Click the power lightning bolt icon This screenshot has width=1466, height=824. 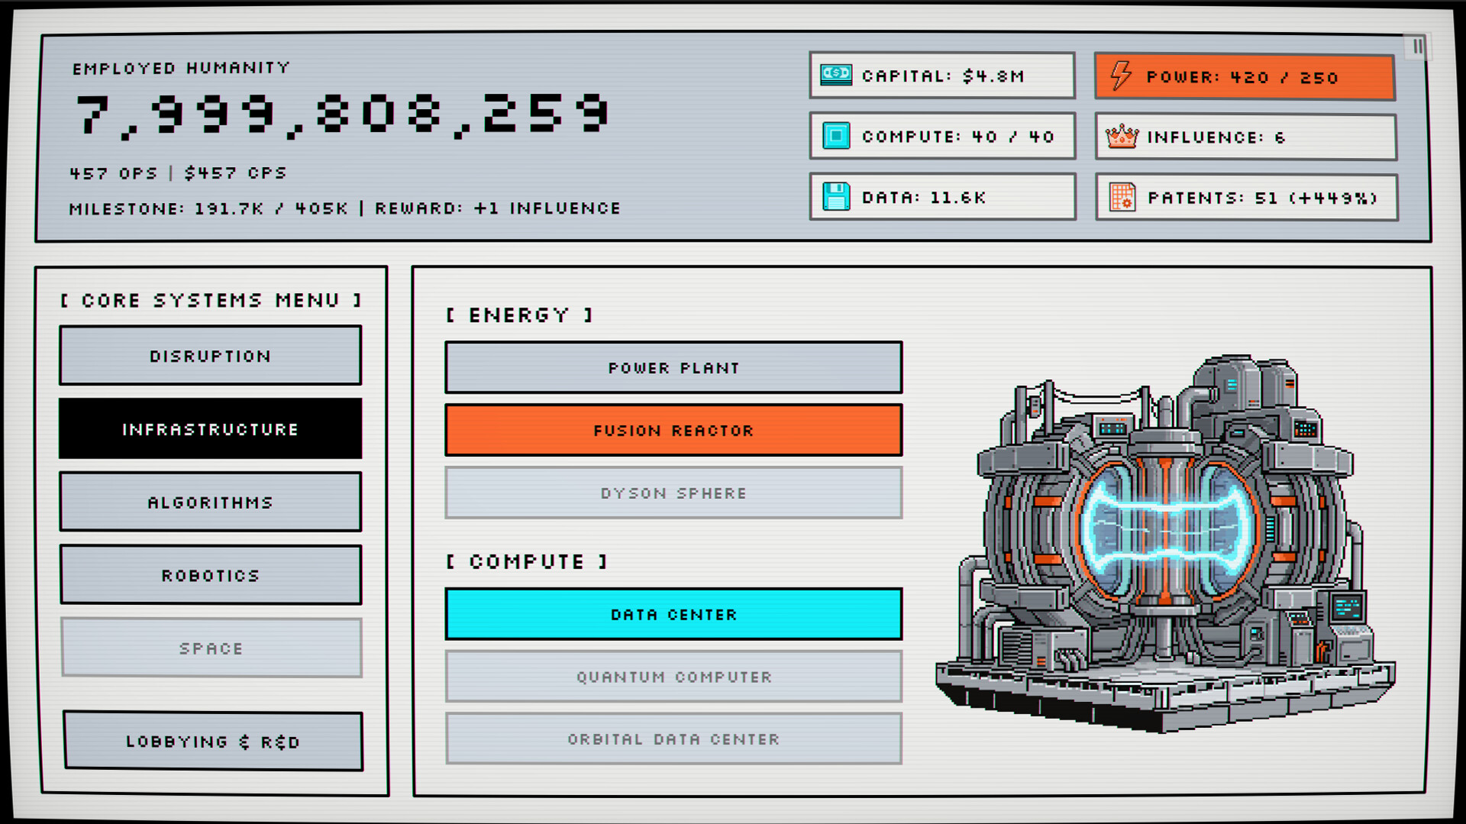click(1120, 76)
